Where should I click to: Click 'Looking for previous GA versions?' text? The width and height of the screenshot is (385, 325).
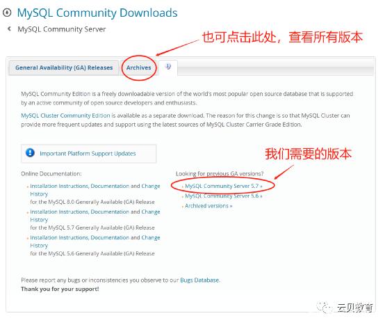point(220,173)
